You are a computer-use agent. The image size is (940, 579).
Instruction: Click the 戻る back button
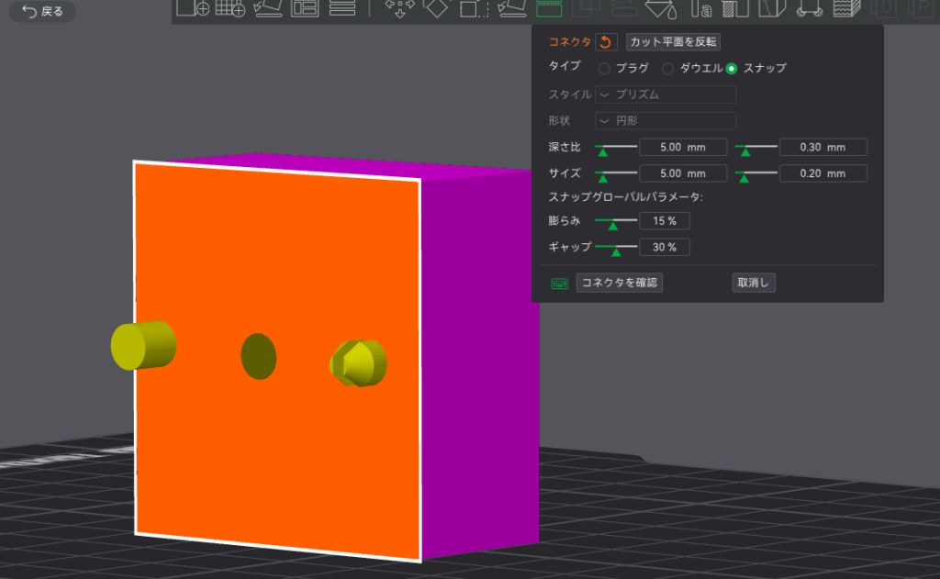point(42,12)
